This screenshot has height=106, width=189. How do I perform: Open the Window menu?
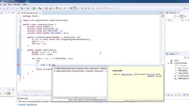point(17,4)
